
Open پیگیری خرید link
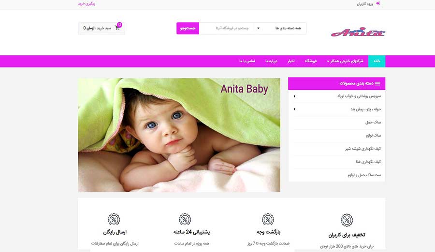[87, 3]
